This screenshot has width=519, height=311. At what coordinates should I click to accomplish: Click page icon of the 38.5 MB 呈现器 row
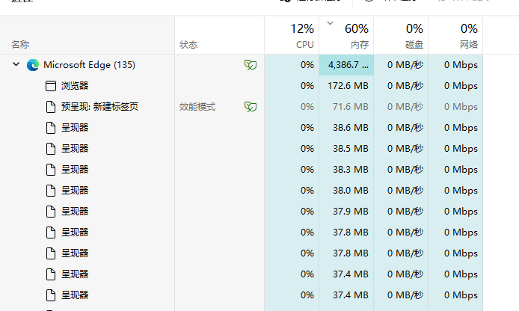click(x=51, y=149)
